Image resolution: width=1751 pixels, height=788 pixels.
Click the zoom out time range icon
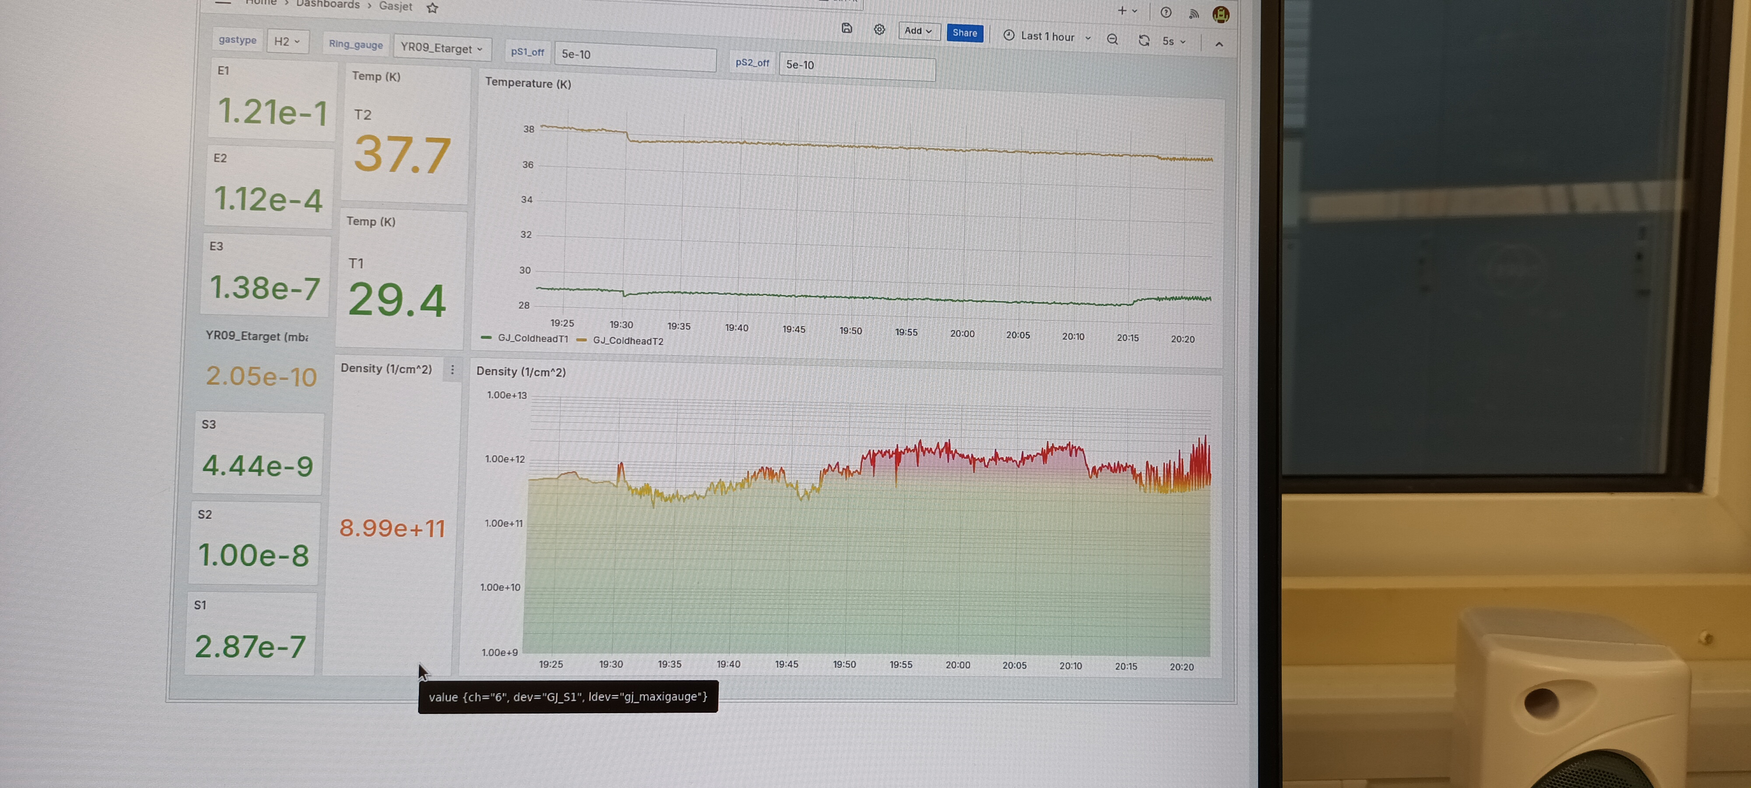pyautogui.click(x=1112, y=39)
